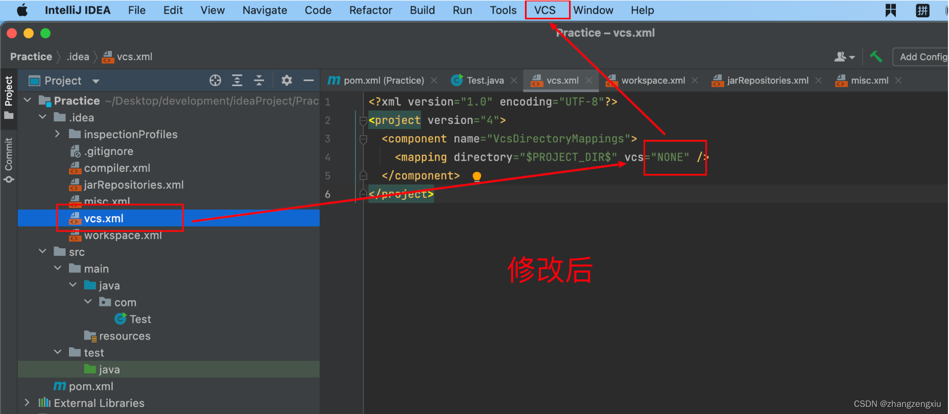Collapse the com package
Screen dimensions: 949x414
88,302
